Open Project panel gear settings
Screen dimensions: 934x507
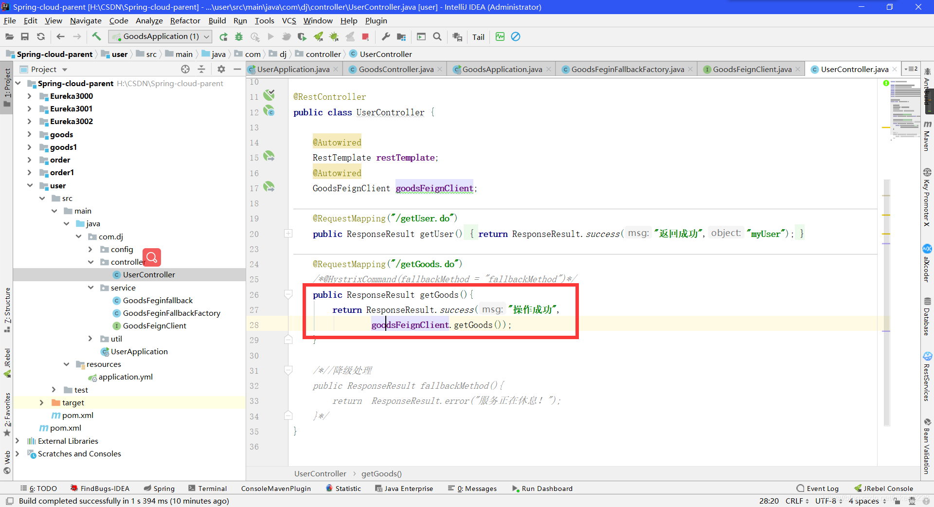(x=221, y=69)
